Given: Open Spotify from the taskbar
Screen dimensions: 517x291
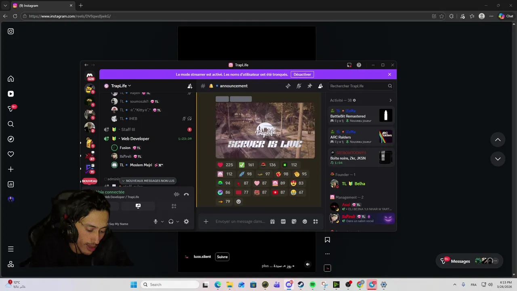Looking at the screenshot, I should (x=313, y=285).
